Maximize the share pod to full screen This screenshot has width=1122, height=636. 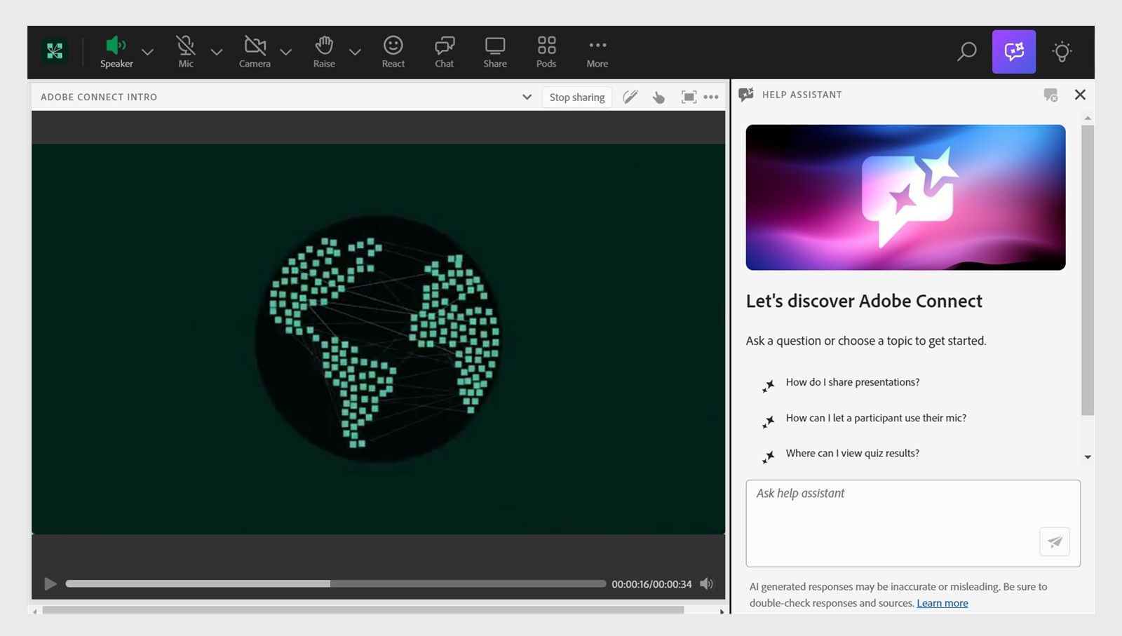coord(689,97)
